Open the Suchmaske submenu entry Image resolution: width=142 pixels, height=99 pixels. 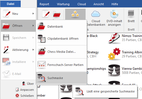click(x=61, y=78)
